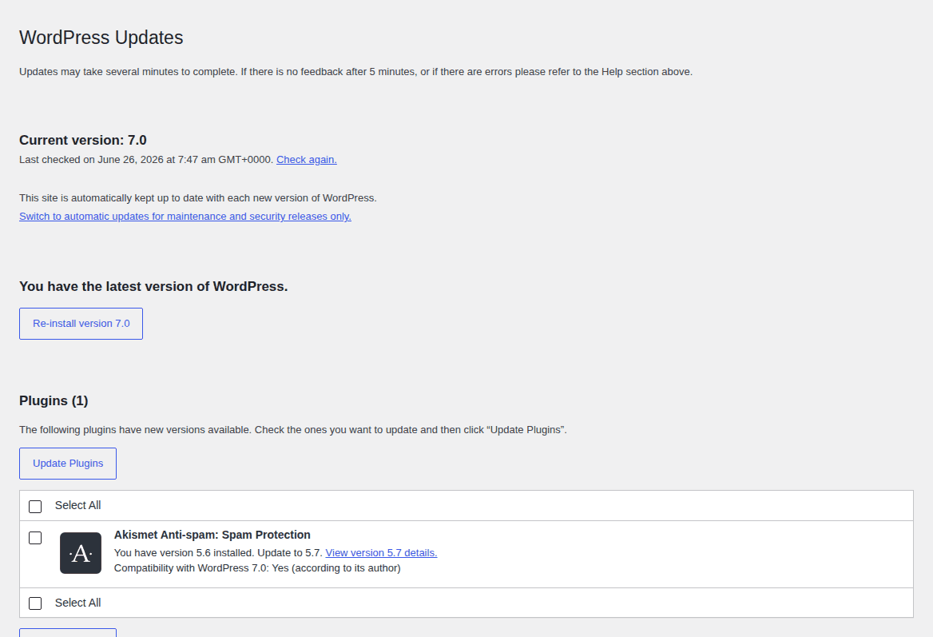Click the 'Updates may take several minutes' notice
Viewport: 933px width, 637px height.
355,71
